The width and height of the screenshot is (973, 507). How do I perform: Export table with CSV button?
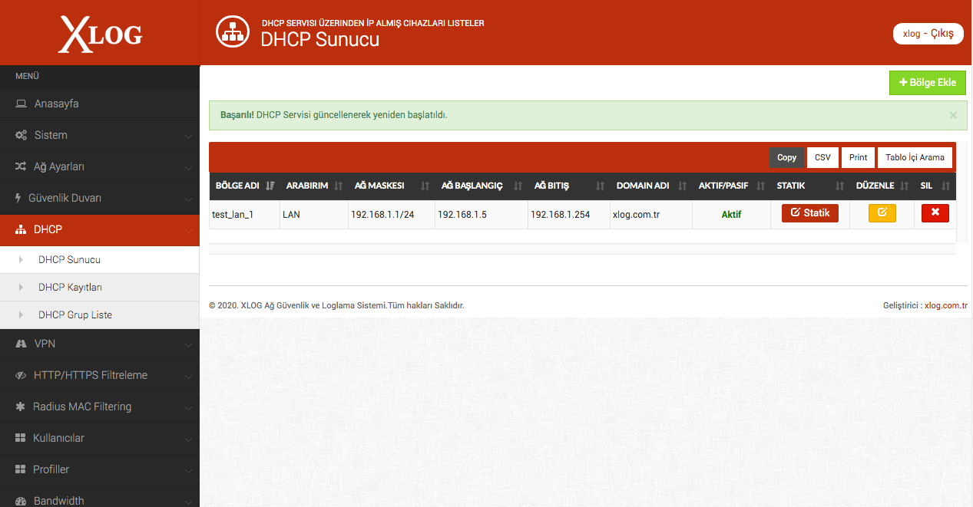[822, 157]
